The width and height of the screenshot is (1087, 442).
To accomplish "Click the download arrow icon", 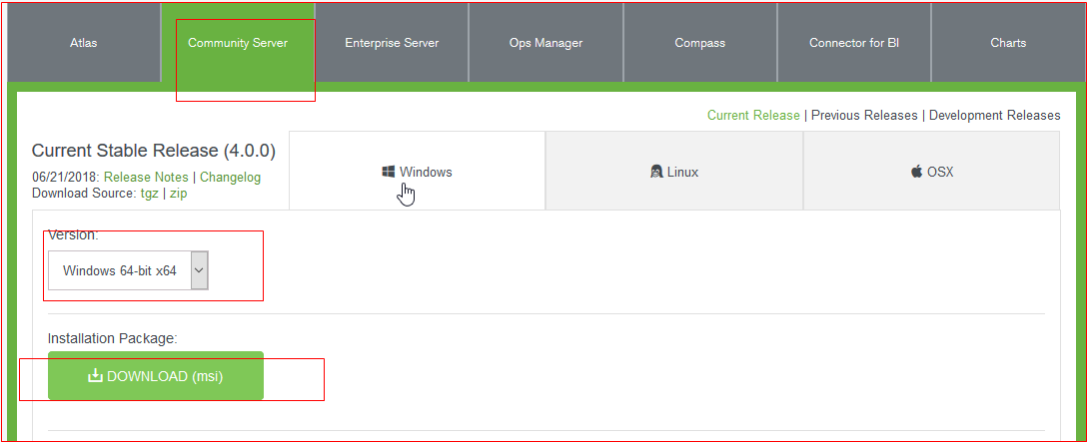I will [x=95, y=376].
